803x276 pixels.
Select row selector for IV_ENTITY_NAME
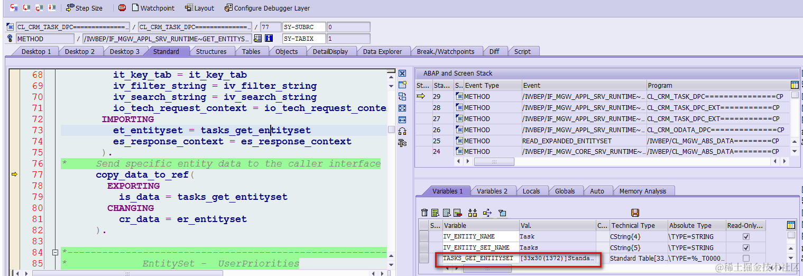pos(424,236)
